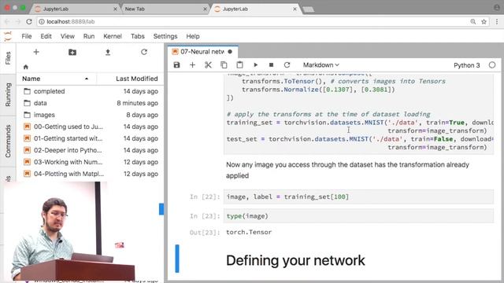Image resolution: width=504 pixels, height=283 pixels.
Task: Copy the selected cell
Action: (224, 65)
